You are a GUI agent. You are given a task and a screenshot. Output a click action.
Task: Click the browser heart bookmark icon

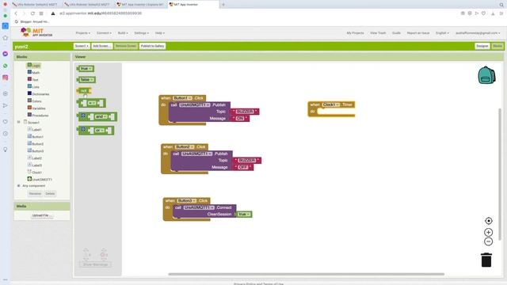(x=484, y=13)
